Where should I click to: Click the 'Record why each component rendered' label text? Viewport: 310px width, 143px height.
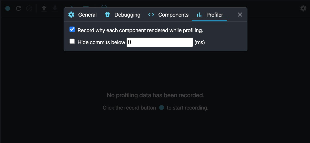click(x=140, y=30)
